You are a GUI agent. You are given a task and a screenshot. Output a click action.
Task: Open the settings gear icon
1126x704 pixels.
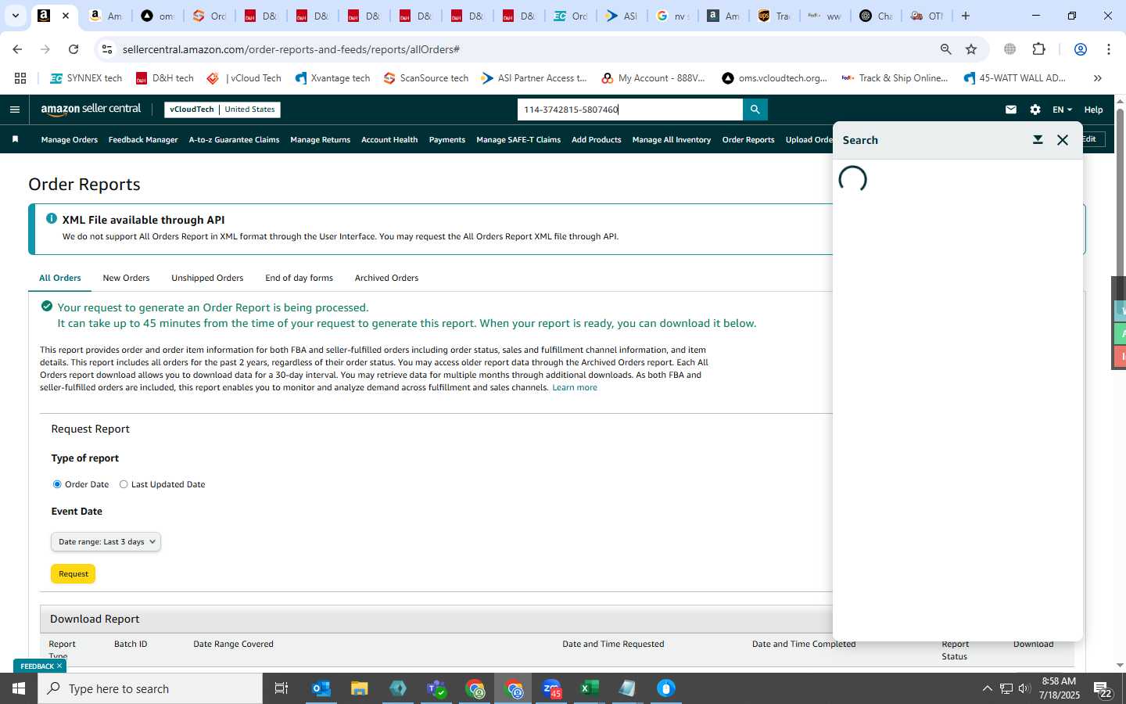pos(1035,110)
